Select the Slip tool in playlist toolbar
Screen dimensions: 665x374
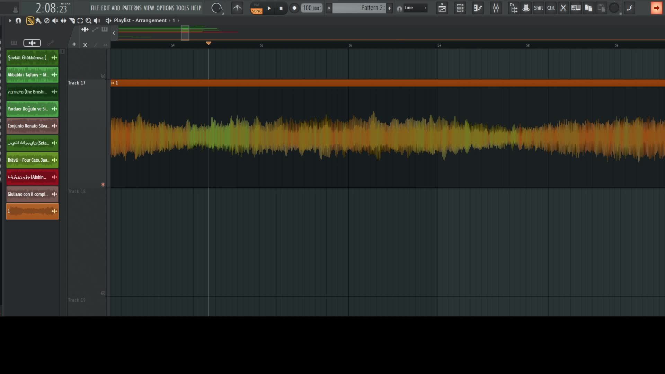pos(63,21)
